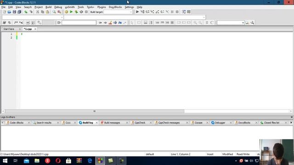294x165 pixels.
Task: Click the debugger Pause icon
Action: click(x=172, y=12)
